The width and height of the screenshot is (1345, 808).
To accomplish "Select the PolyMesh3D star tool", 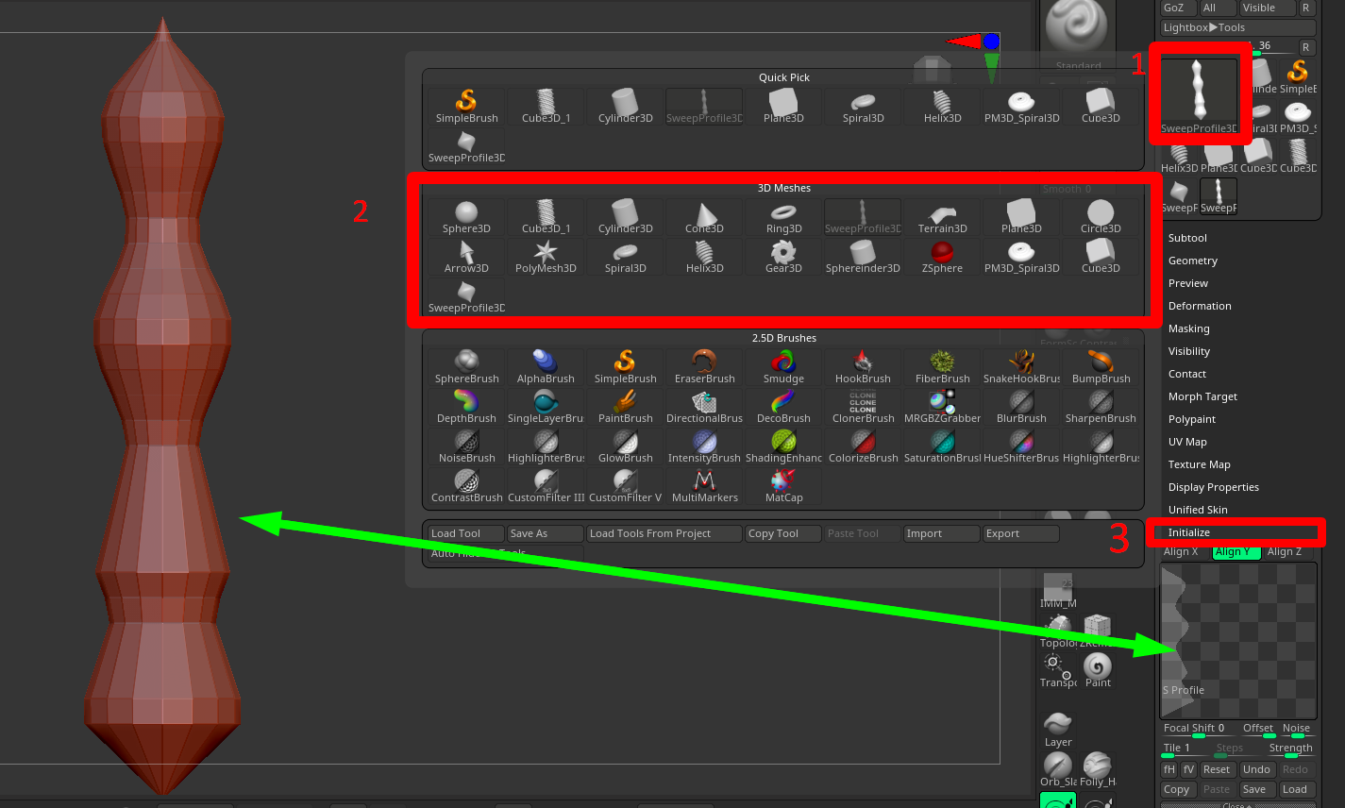I will 546,257.
